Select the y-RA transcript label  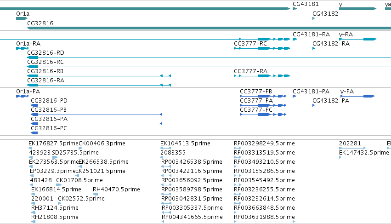click(x=346, y=34)
